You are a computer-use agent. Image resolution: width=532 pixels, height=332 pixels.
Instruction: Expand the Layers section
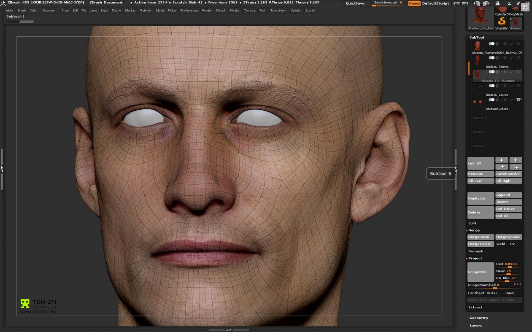pyautogui.click(x=476, y=325)
